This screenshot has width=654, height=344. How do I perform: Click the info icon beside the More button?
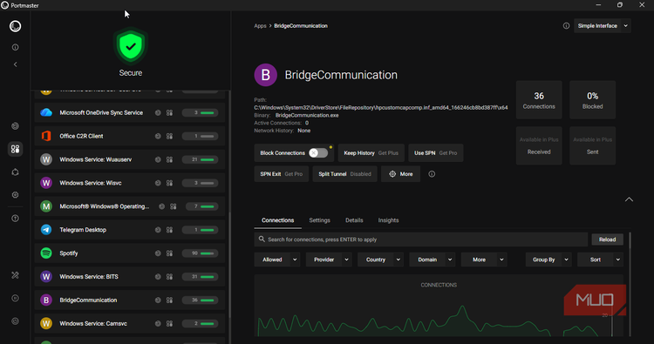(432, 174)
